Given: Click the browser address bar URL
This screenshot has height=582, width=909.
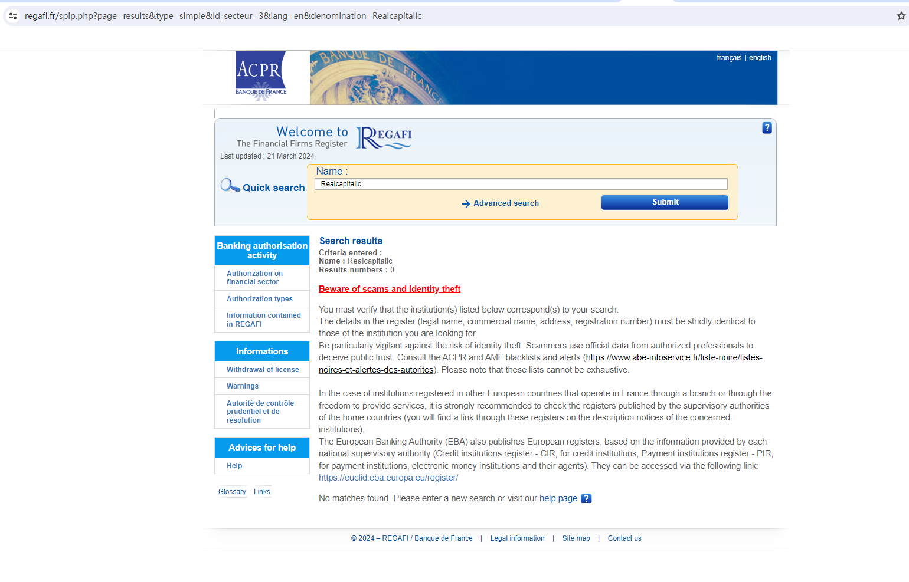Looking at the screenshot, I should tap(223, 16).
